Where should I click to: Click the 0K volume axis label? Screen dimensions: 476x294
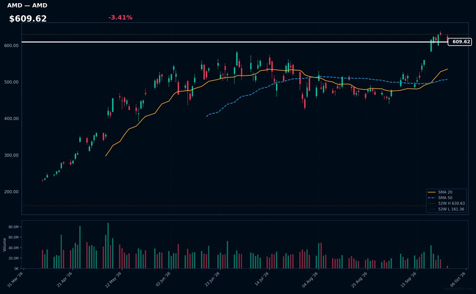pos(16,269)
